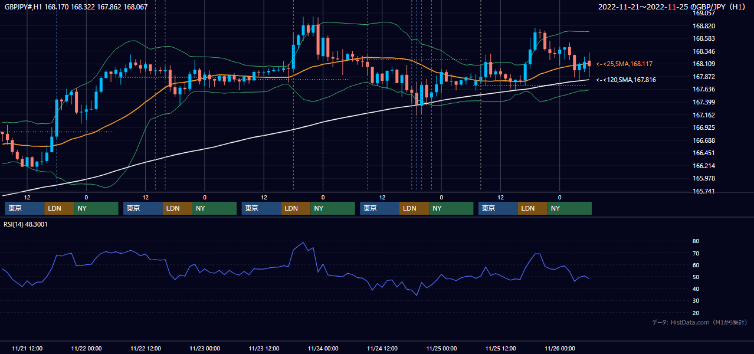Select the 120 SMA 167.816 label
This screenshot has width=754, height=354.
pos(625,80)
